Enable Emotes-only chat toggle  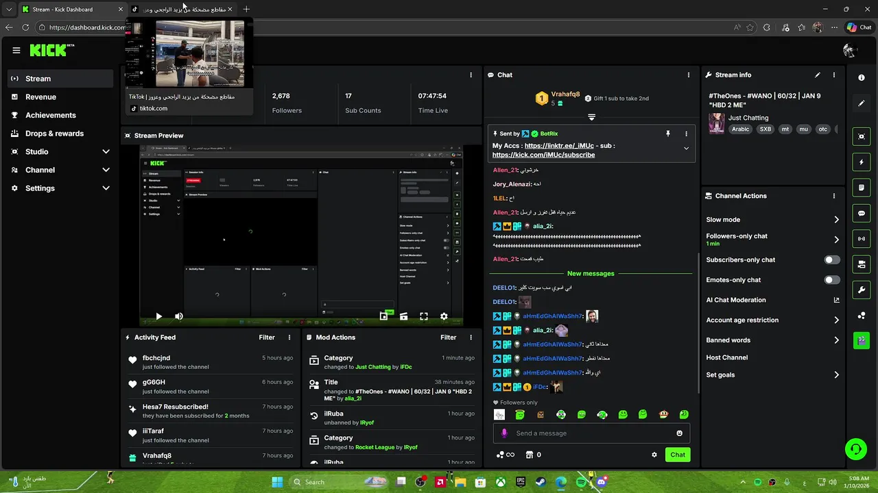[x=831, y=279]
